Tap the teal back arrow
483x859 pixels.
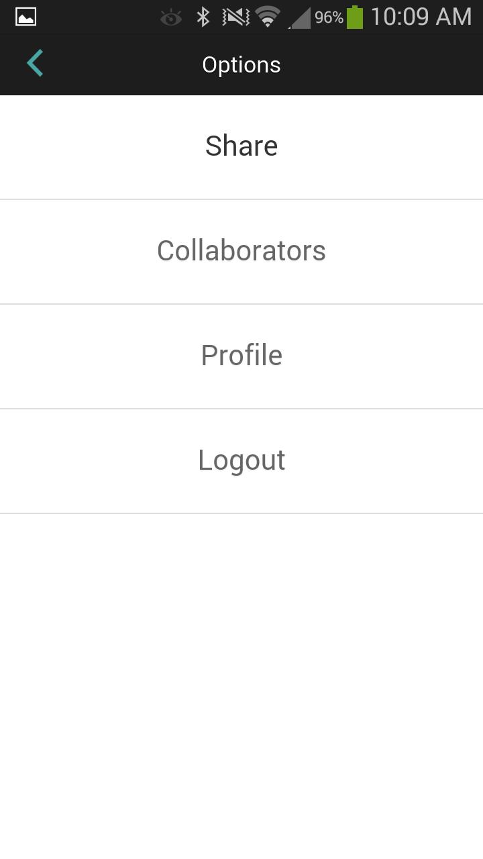35,64
